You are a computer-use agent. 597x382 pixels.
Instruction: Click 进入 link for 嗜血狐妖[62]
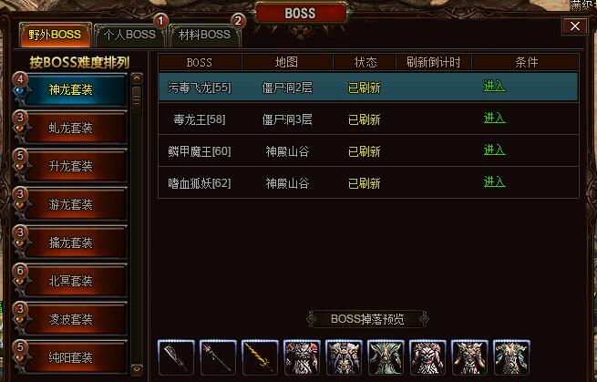494,181
